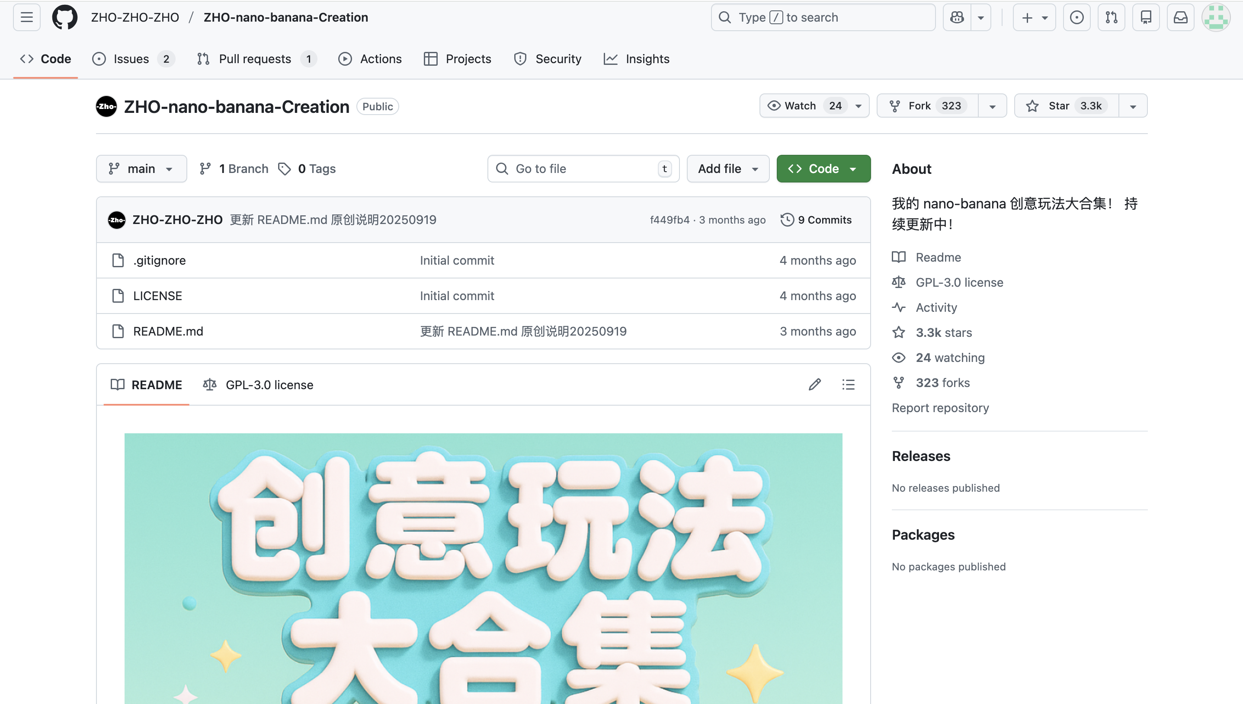1243x704 pixels.
Task: Open the README.md file
Action: coord(168,331)
